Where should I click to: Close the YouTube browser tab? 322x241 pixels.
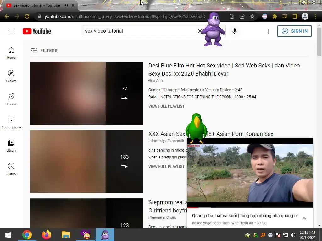tap(73, 5)
